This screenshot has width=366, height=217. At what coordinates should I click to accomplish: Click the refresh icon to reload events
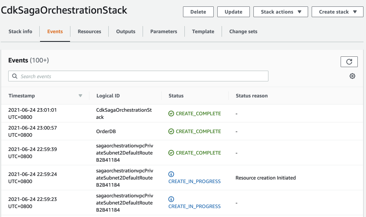tap(349, 61)
